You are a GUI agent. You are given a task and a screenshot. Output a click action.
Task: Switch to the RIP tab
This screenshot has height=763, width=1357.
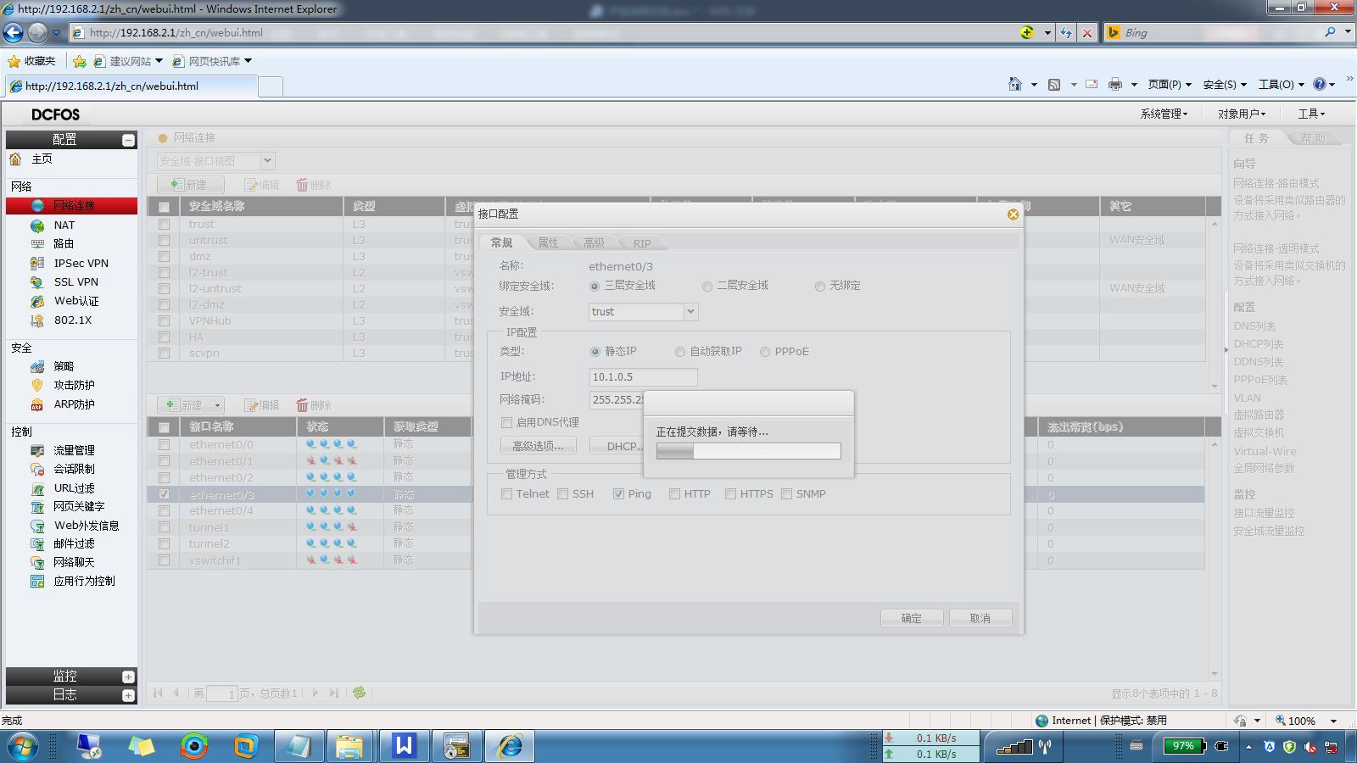[642, 243]
